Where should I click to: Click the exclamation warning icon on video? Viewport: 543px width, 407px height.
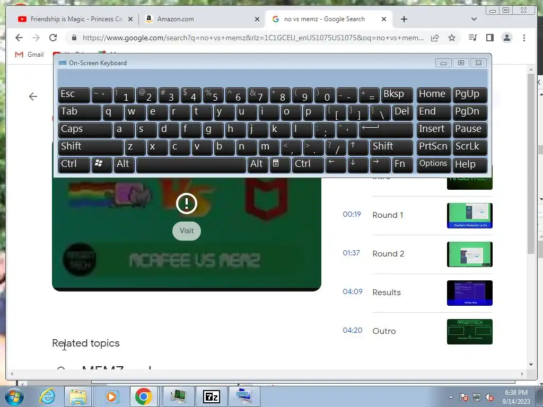[187, 203]
